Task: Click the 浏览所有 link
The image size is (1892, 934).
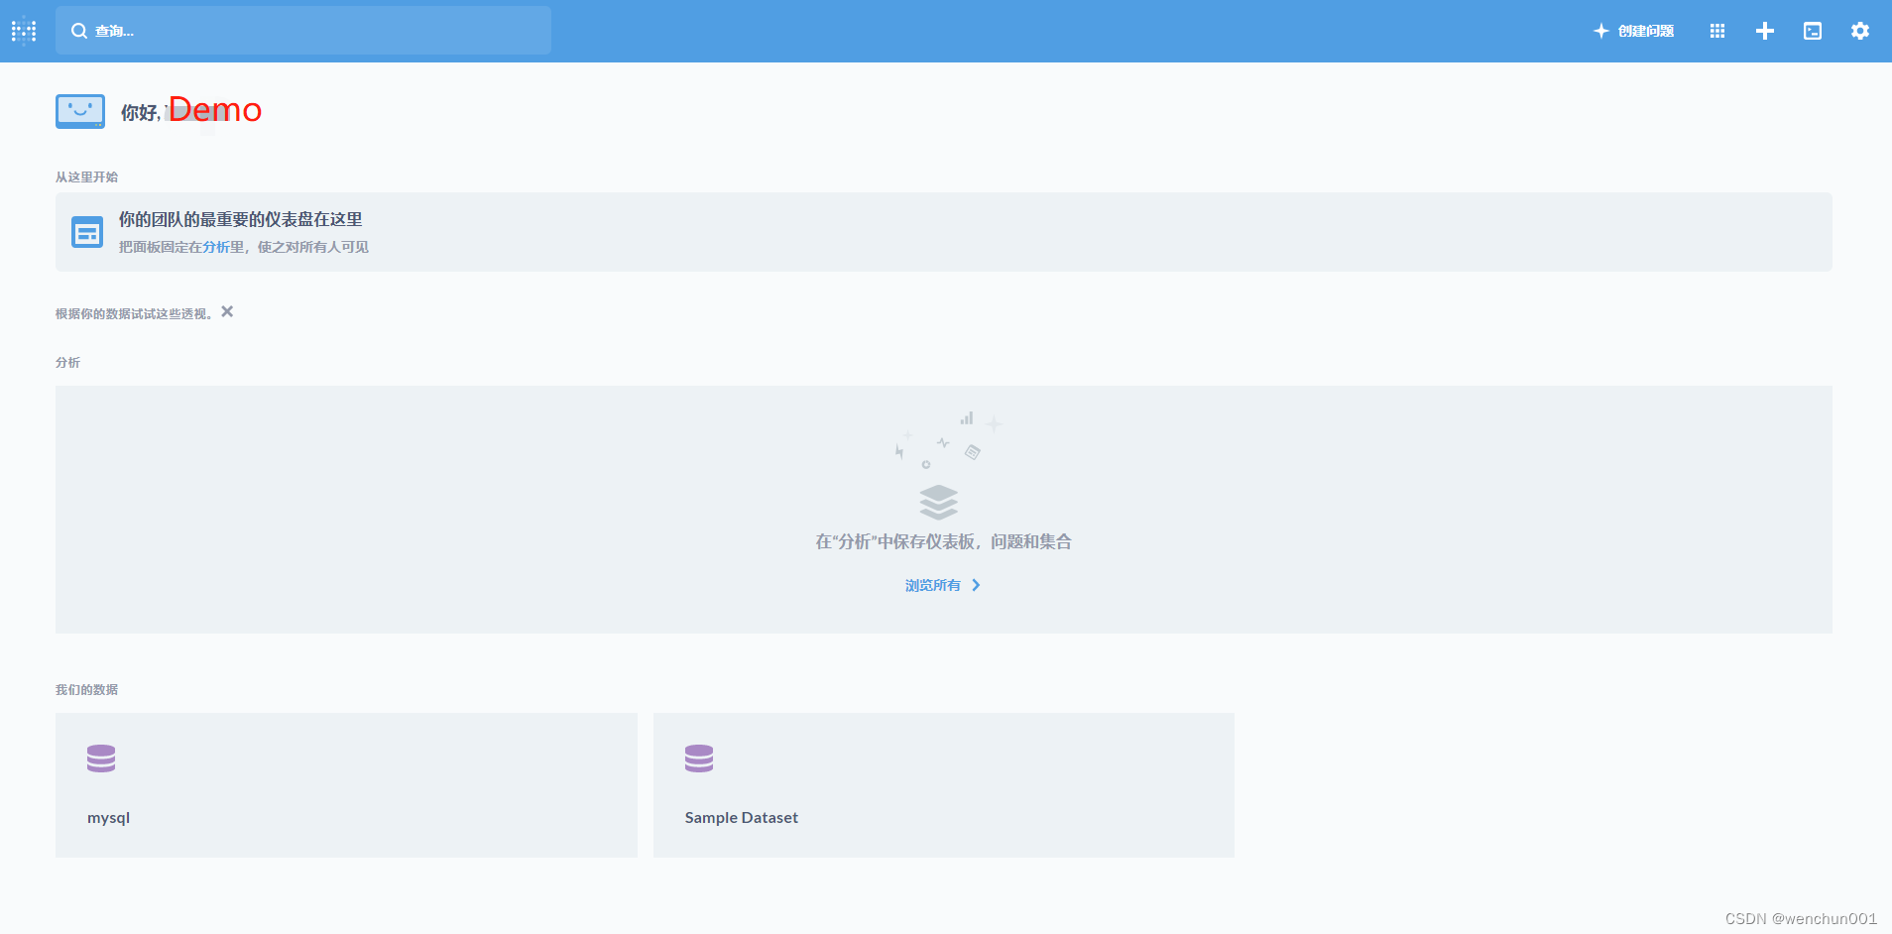Action: coord(932,585)
